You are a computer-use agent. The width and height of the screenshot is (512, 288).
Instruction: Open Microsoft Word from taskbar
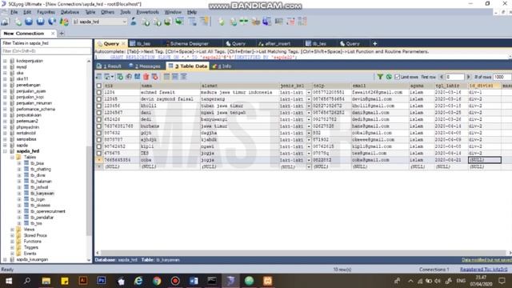click(194, 281)
